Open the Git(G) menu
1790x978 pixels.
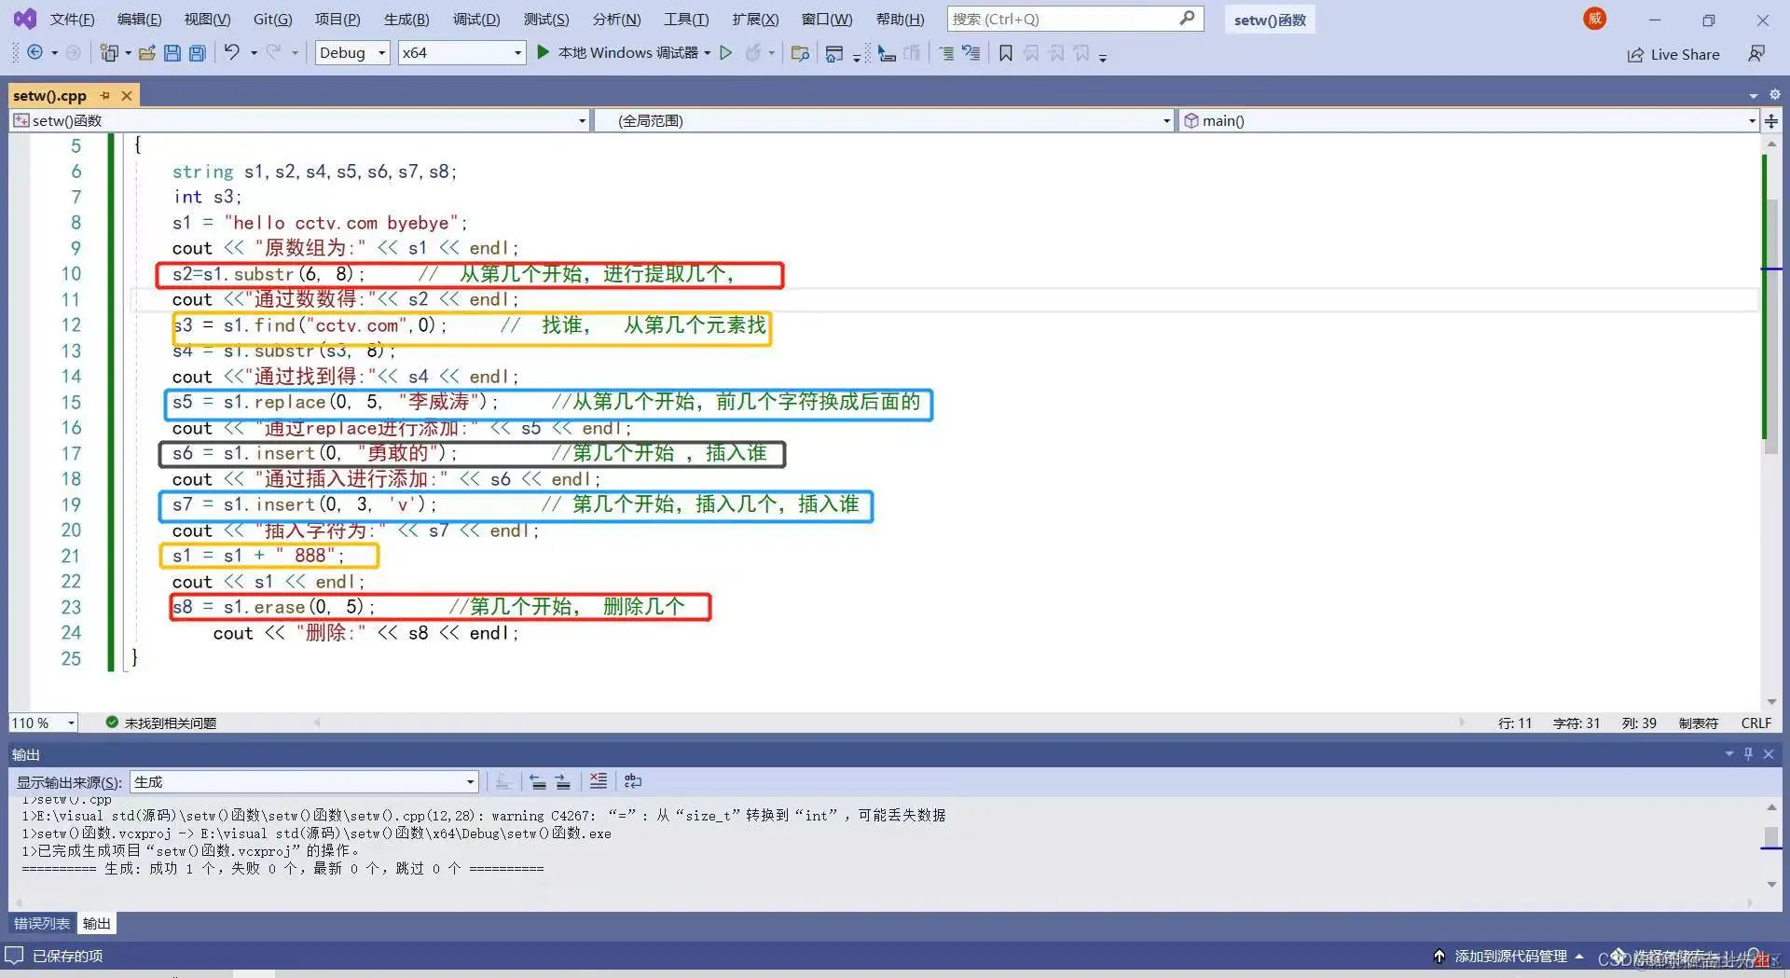click(x=272, y=19)
